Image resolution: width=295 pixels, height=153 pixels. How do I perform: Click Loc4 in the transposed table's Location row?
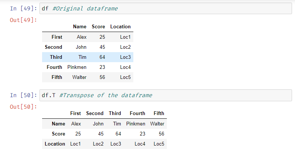(140, 144)
